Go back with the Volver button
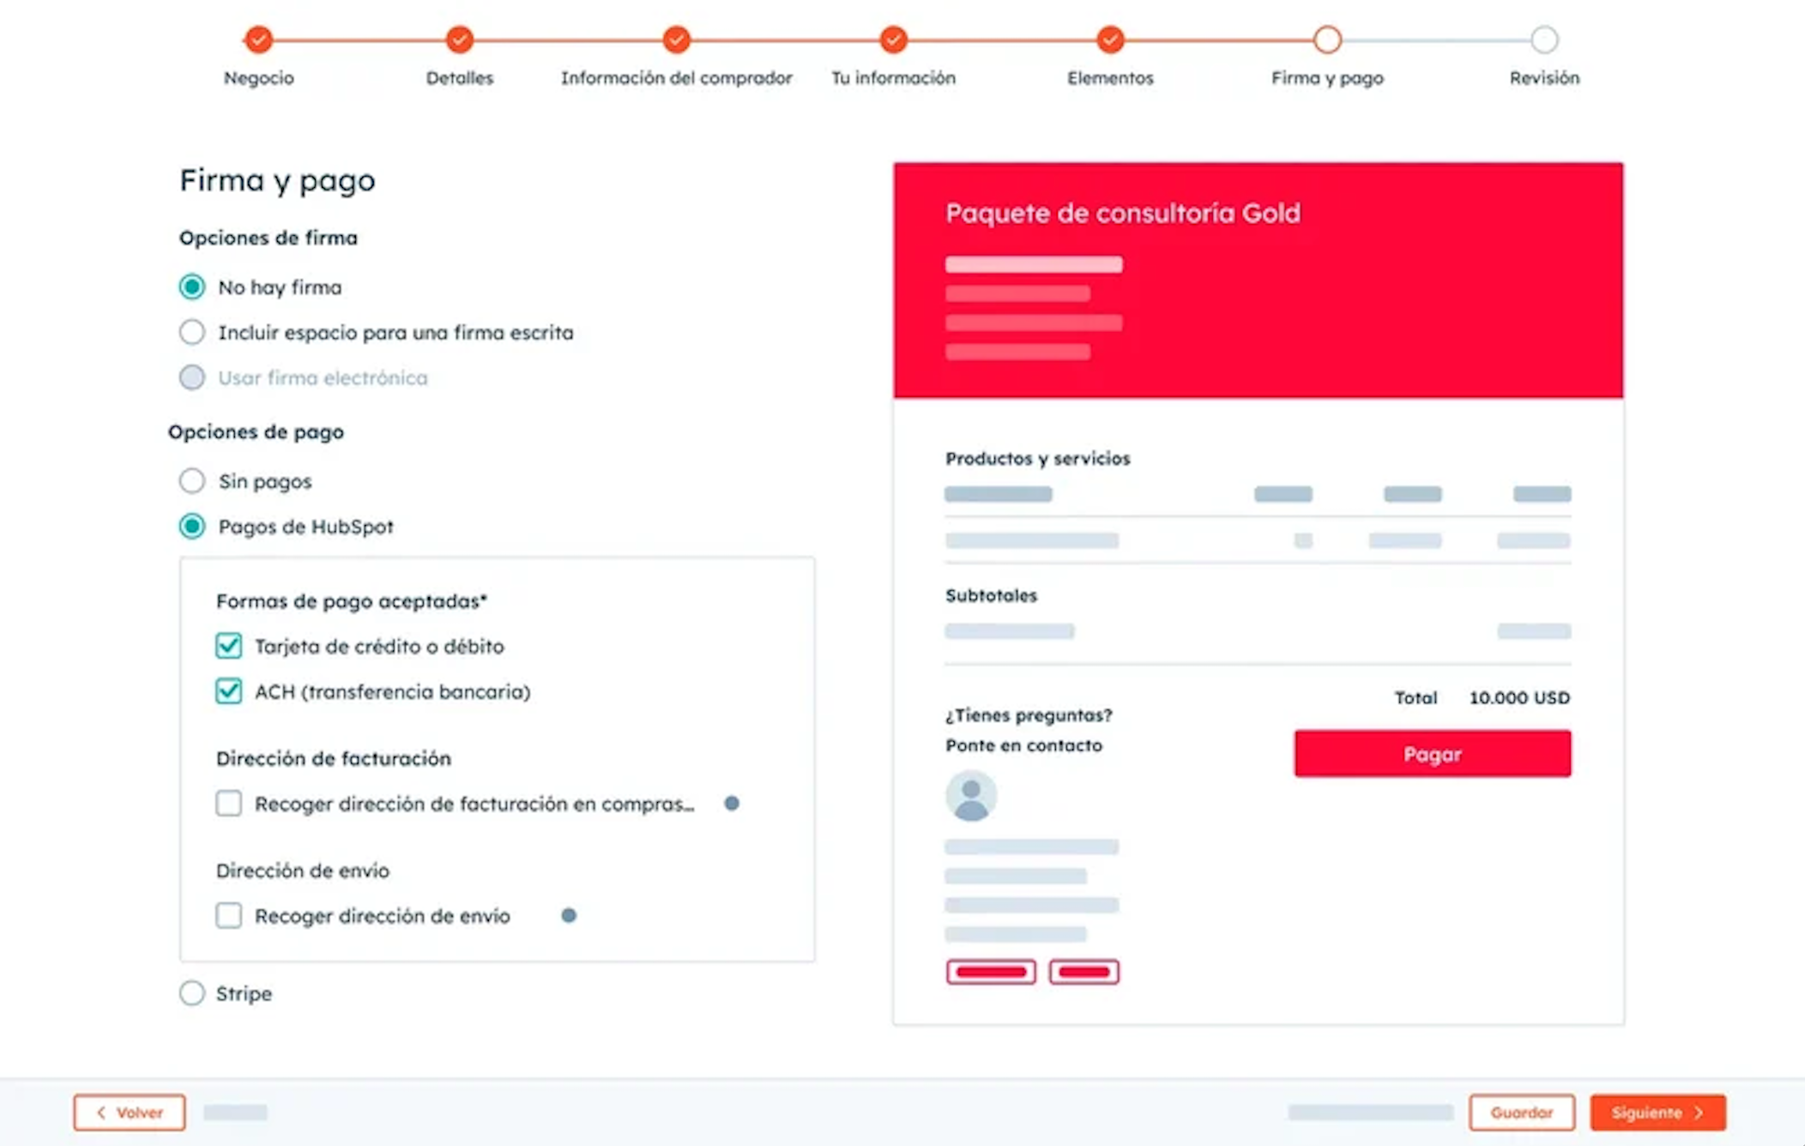This screenshot has height=1146, width=1805. pos(130,1113)
